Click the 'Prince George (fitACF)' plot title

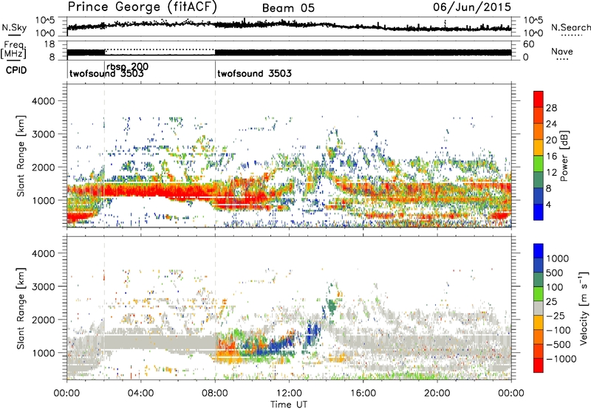tap(143, 7)
